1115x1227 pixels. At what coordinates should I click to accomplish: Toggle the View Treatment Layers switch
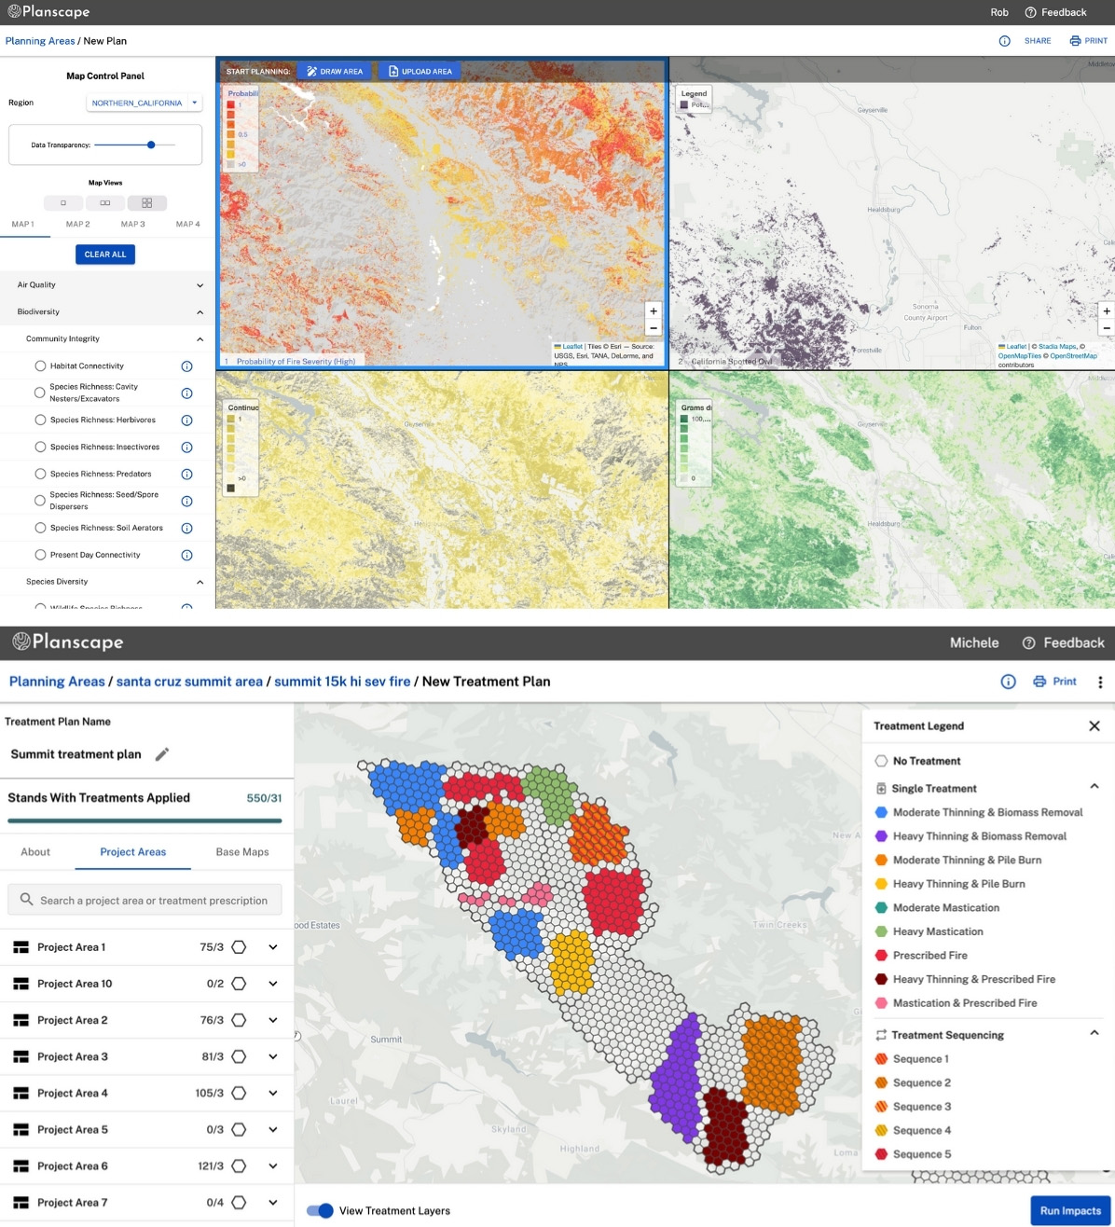320,1210
